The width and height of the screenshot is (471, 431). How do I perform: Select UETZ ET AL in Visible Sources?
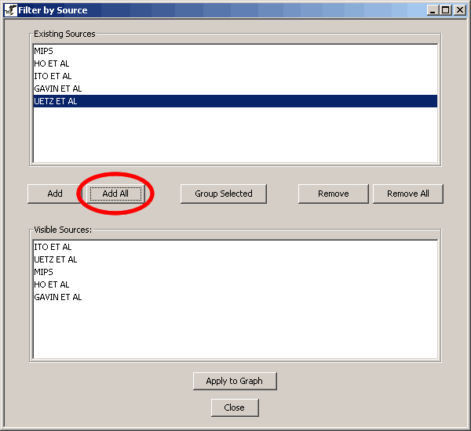click(55, 259)
